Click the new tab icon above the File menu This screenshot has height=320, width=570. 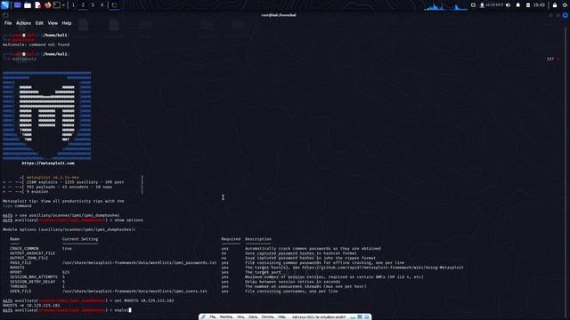click(x=5, y=15)
